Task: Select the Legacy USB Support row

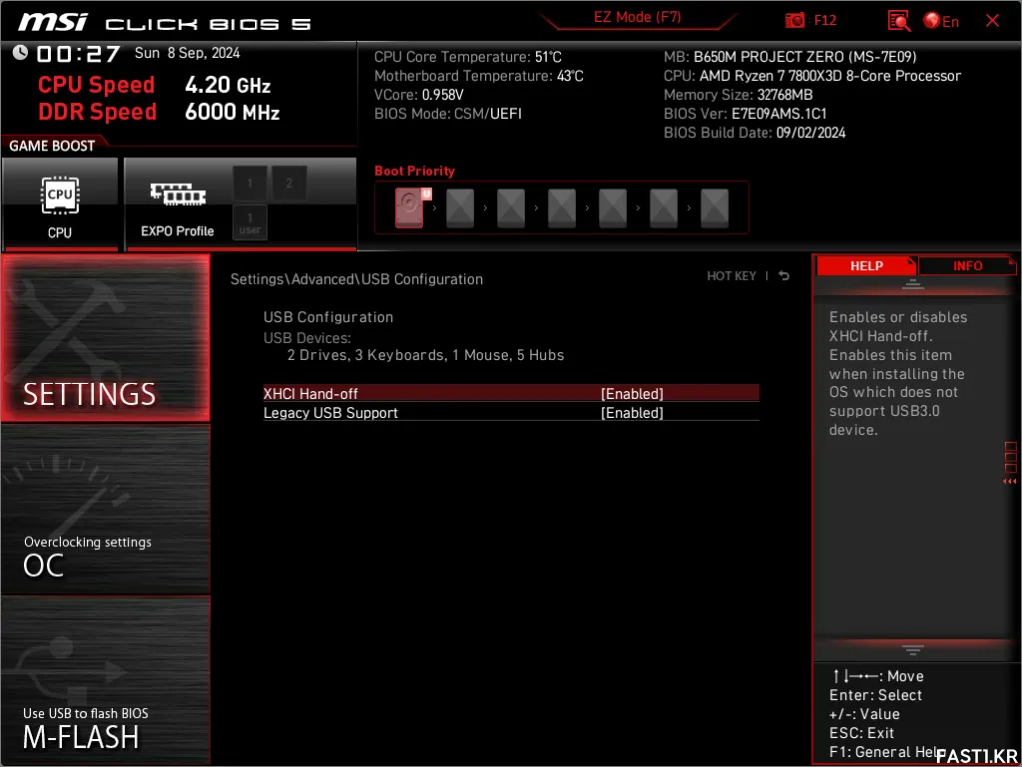Action: [511, 412]
